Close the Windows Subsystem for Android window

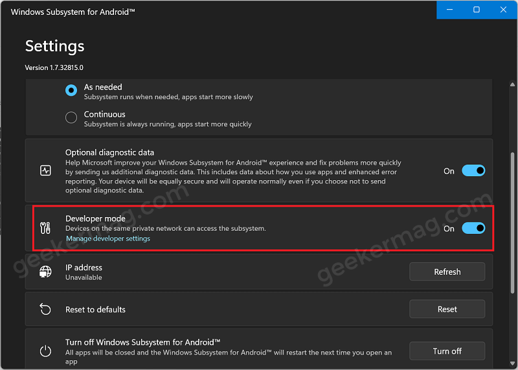(x=503, y=10)
